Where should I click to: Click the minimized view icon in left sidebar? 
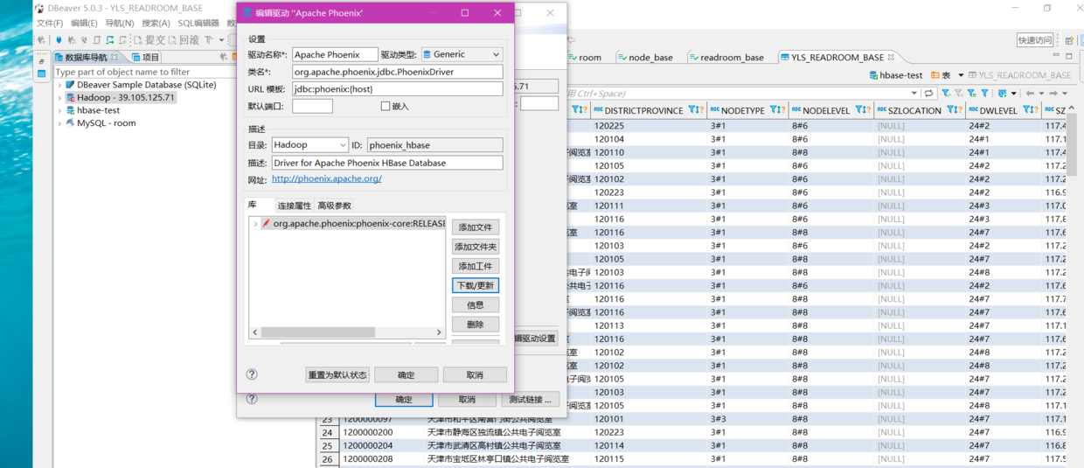(x=41, y=74)
